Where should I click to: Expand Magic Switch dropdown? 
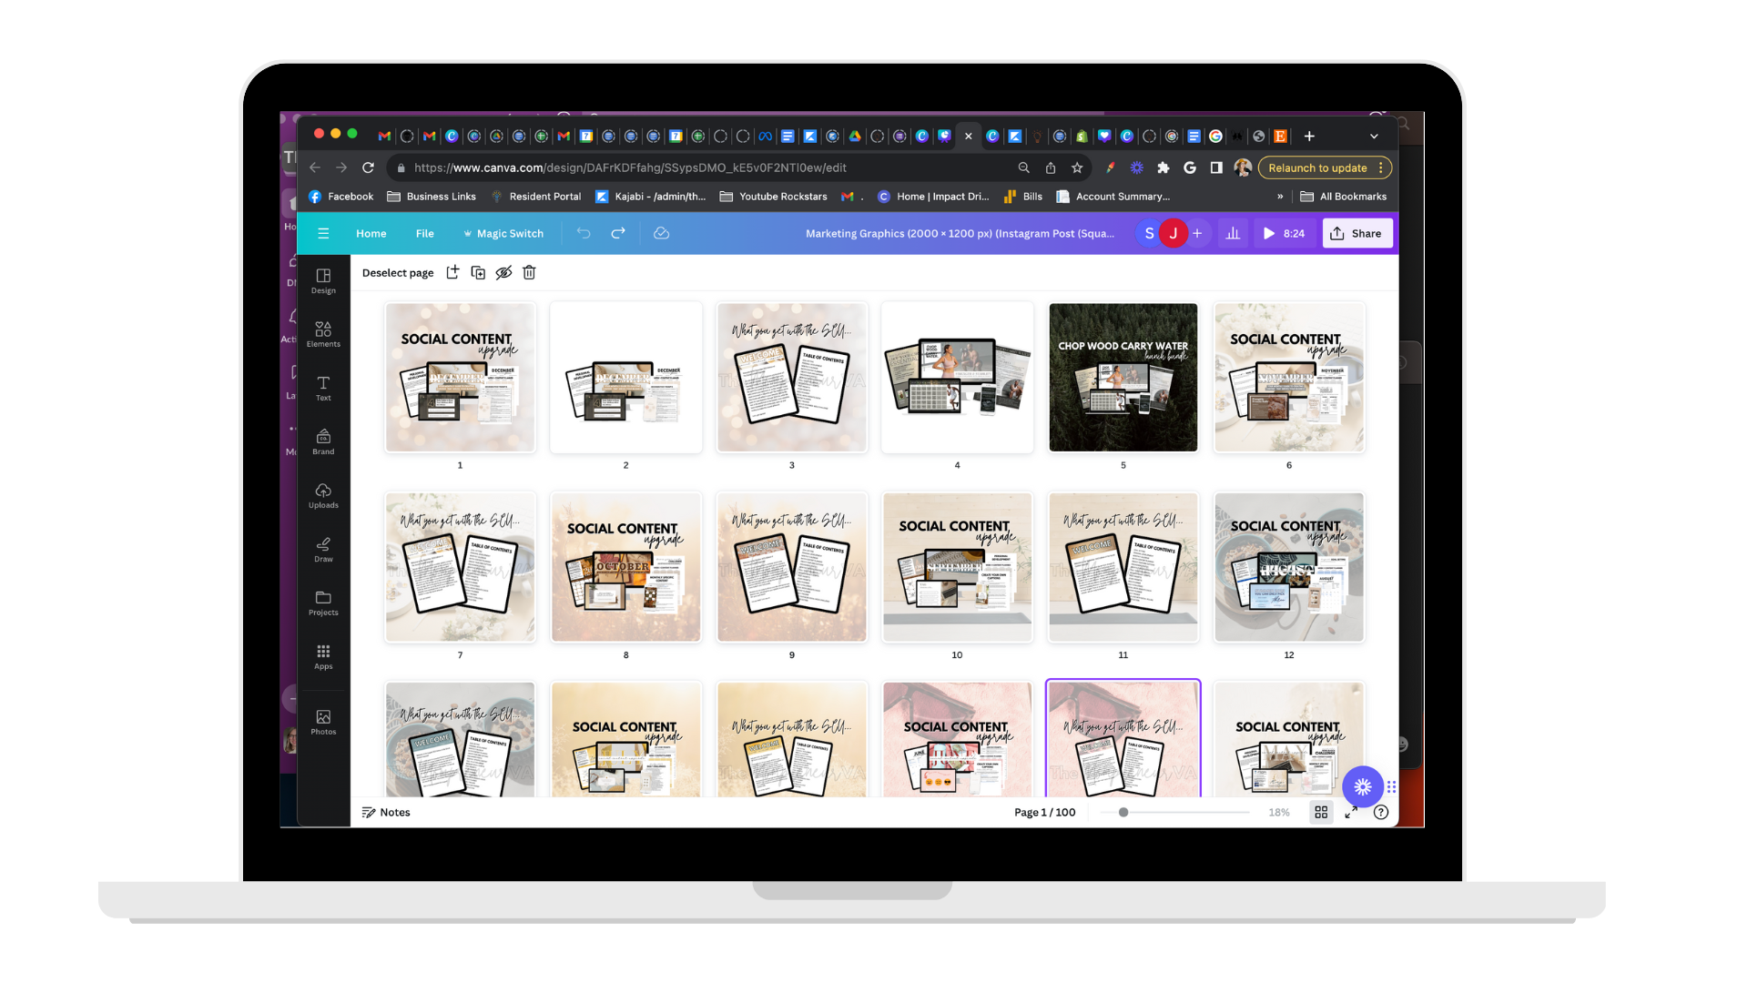[503, 233]
